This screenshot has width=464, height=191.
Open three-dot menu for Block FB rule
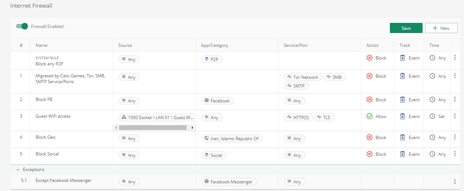(455, 99)
